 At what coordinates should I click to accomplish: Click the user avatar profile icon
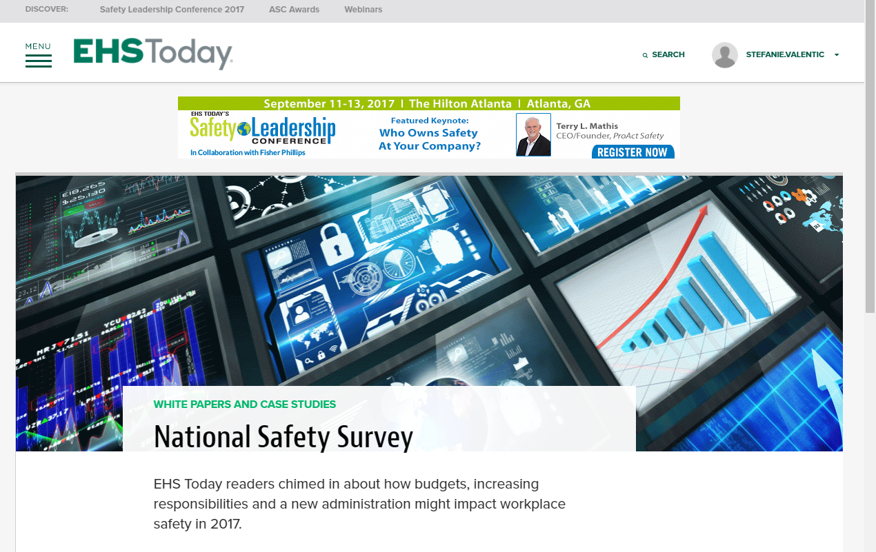[x=724, y=54]
